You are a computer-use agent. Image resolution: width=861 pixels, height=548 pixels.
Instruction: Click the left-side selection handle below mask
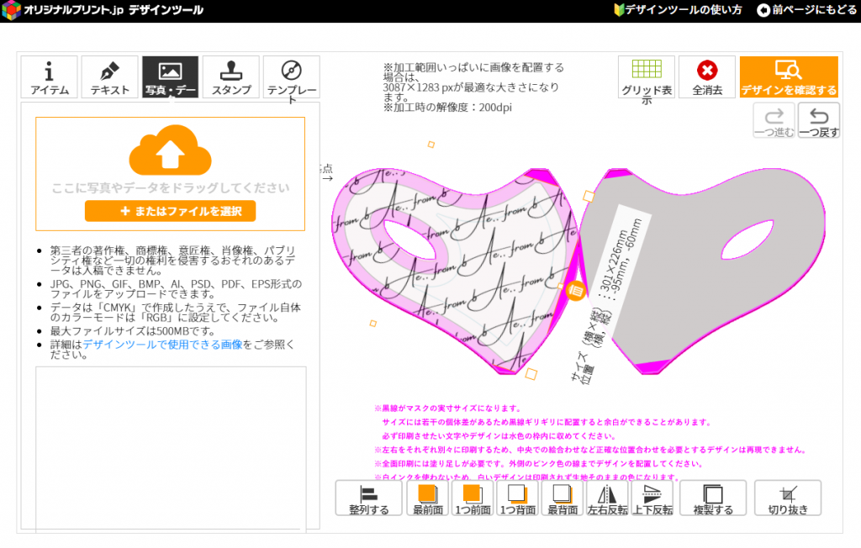coord(372,324)
